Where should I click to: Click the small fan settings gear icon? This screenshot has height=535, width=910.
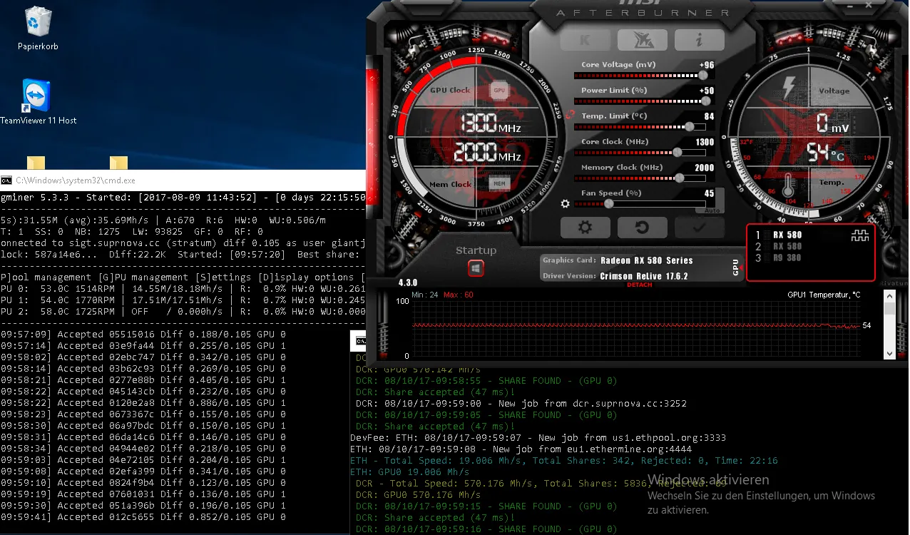(x=566, y=203)
